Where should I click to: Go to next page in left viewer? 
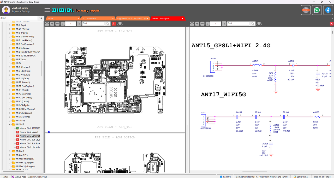point(79,24)
